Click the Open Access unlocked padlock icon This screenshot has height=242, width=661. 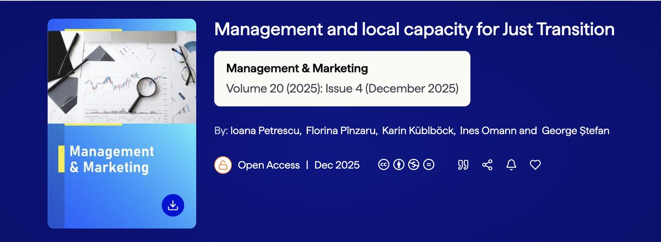pos(223,165)
